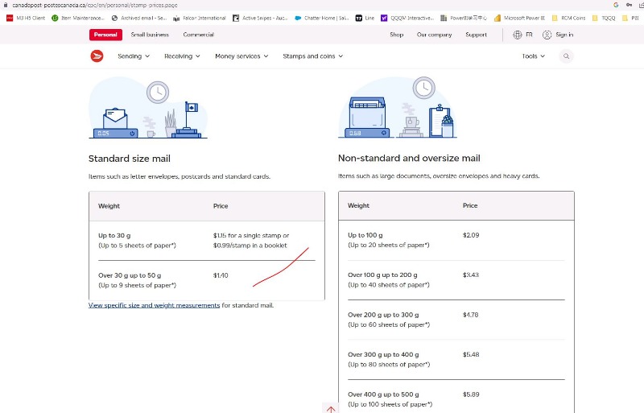Screen dimensions: 644x413
Task: Open the M3 H5 Client bookmark
Action: coord(26,18)
